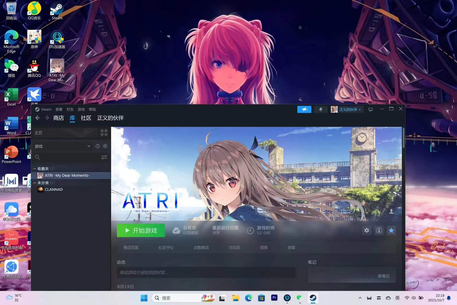Open 客服 link

(x=291, y=247)
